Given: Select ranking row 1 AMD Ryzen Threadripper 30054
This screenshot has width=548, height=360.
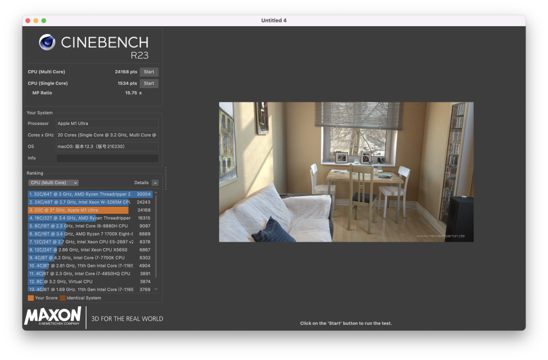Looking at the screenshot, I should click(90, 194).
